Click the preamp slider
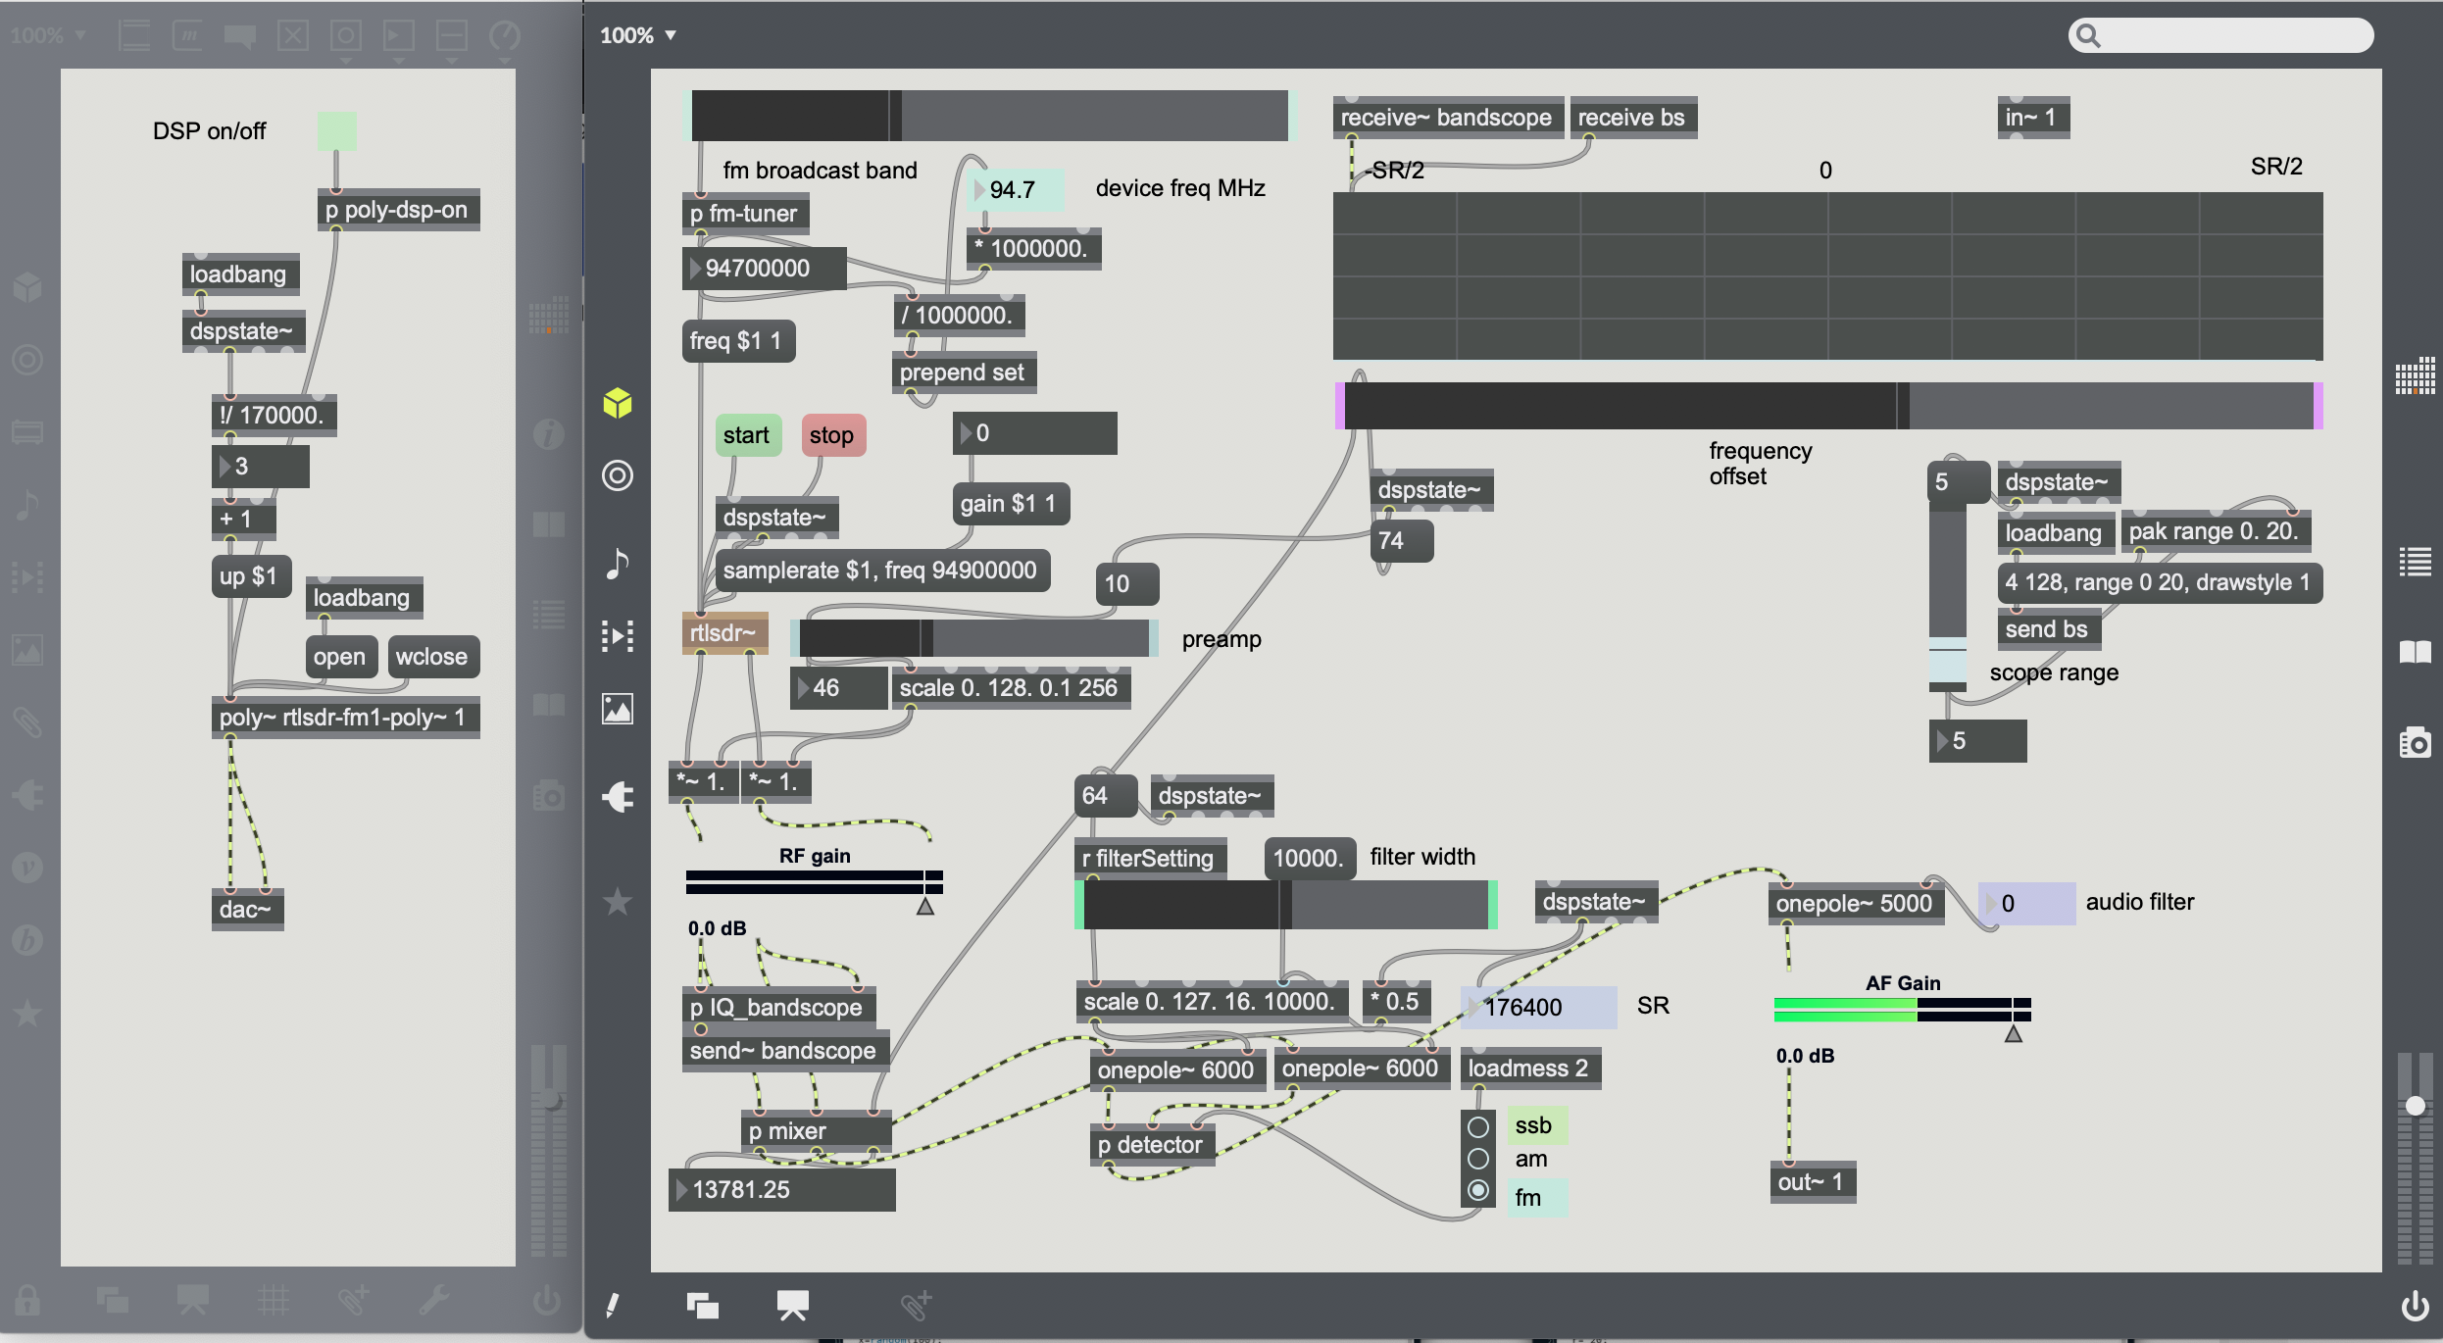This screenshot has height=1343, width=2443. click(974, 638)
